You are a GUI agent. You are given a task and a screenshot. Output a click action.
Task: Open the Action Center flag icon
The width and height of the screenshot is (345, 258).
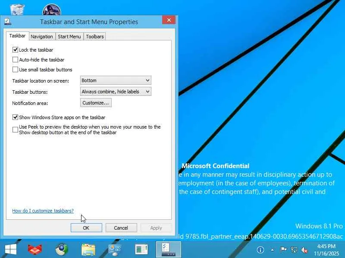click(x=283, y=250)
